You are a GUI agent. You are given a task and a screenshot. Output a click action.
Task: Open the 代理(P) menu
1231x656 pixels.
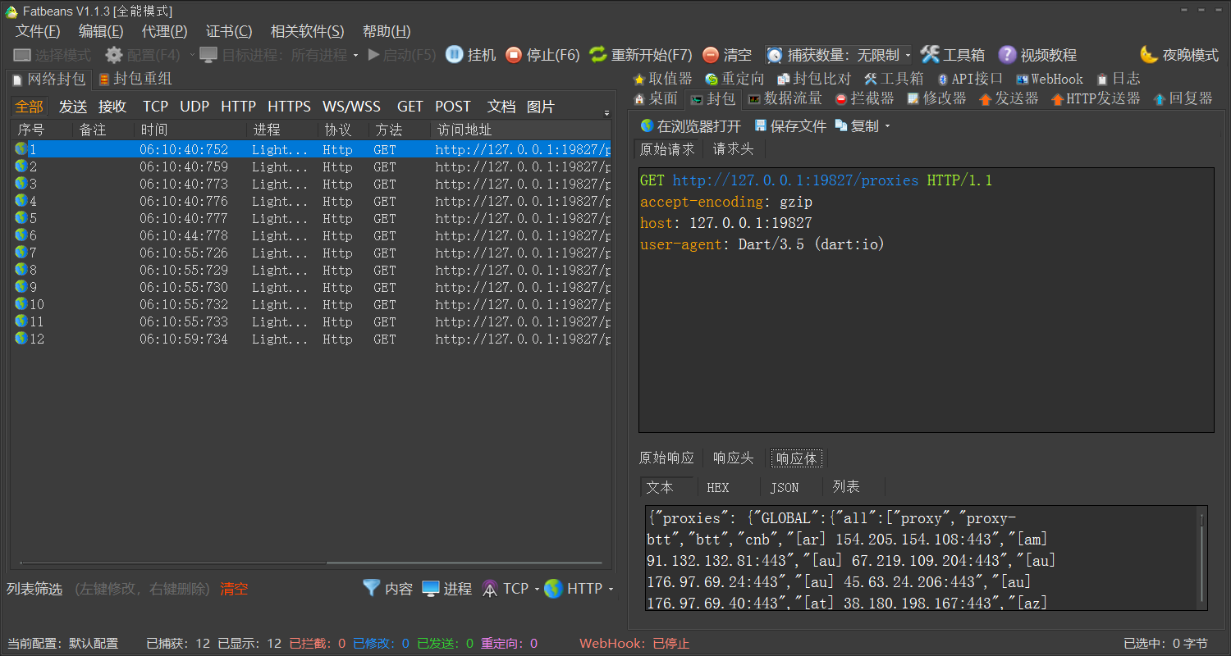[x=163, y=31]
